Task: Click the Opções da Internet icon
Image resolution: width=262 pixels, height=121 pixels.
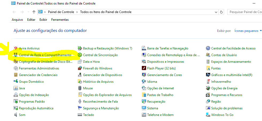Action: click(144, 88)
